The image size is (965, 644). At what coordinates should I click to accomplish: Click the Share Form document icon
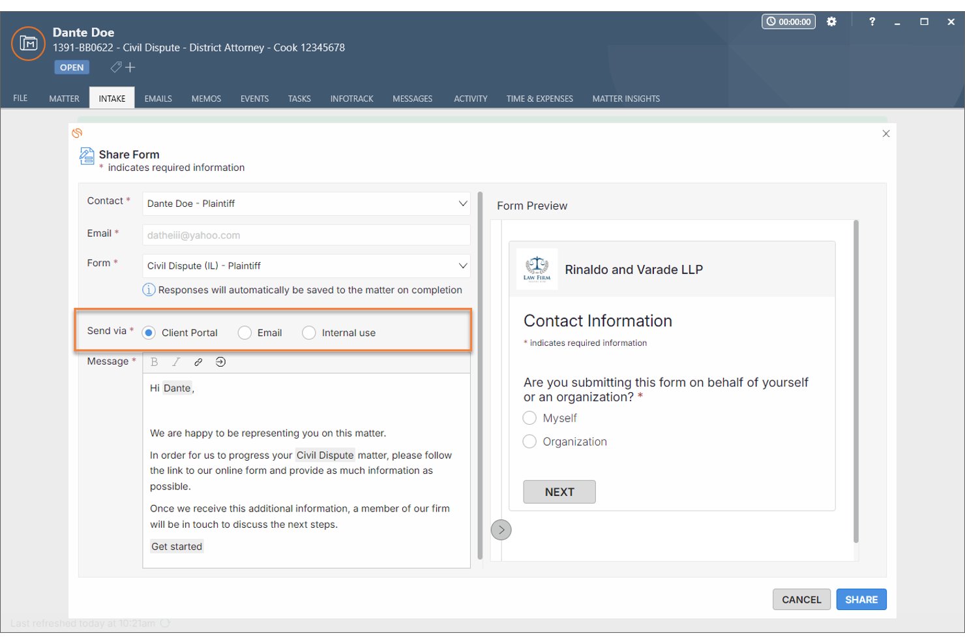(x=87, y=156)
